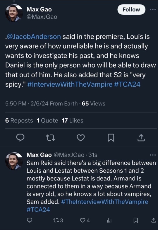This screenshot has height=230, width=158.
Task: Share the Sam Reid reply tweet
Action: pos(153,220)
